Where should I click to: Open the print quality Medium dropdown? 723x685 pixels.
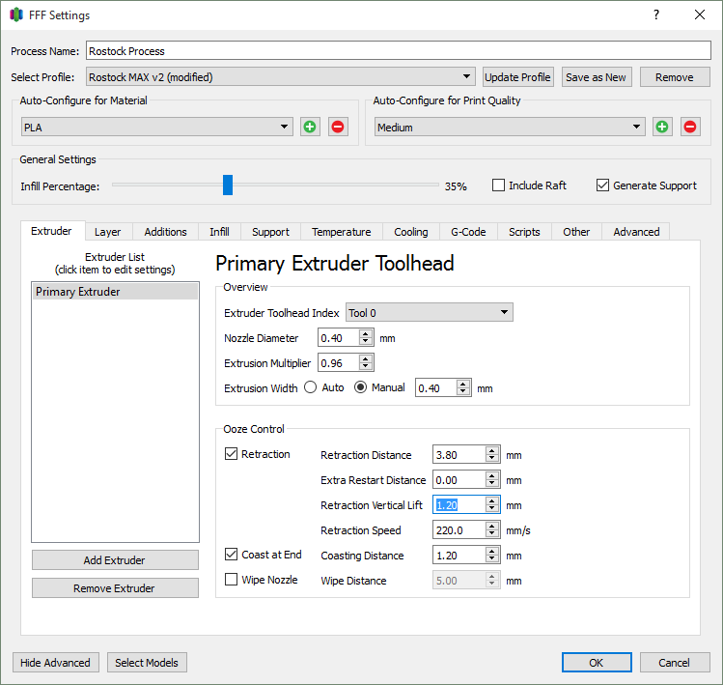click(x=510, y=127)
